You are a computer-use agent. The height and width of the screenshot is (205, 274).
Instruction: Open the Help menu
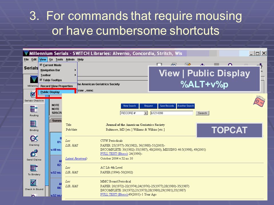(x=80, y=60)
